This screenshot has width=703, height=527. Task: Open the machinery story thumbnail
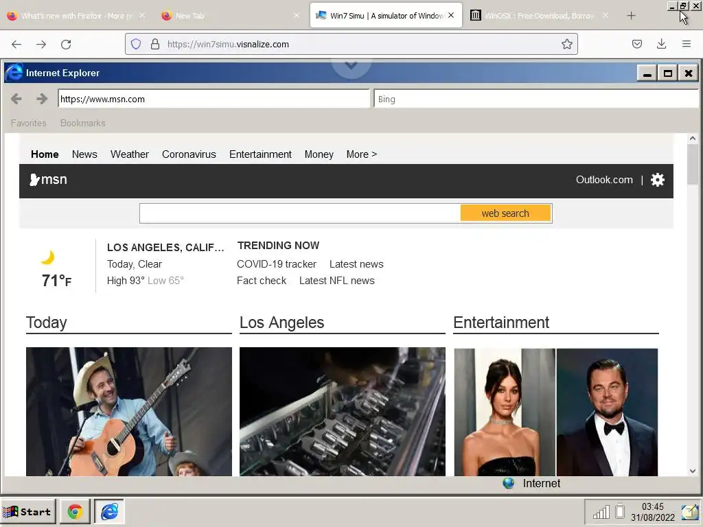tap(343, 412)
